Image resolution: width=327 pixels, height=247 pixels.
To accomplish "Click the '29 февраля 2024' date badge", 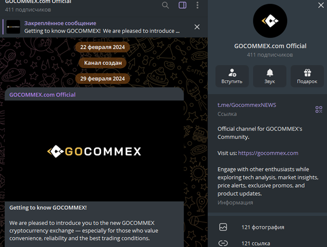I will (103, 78).
